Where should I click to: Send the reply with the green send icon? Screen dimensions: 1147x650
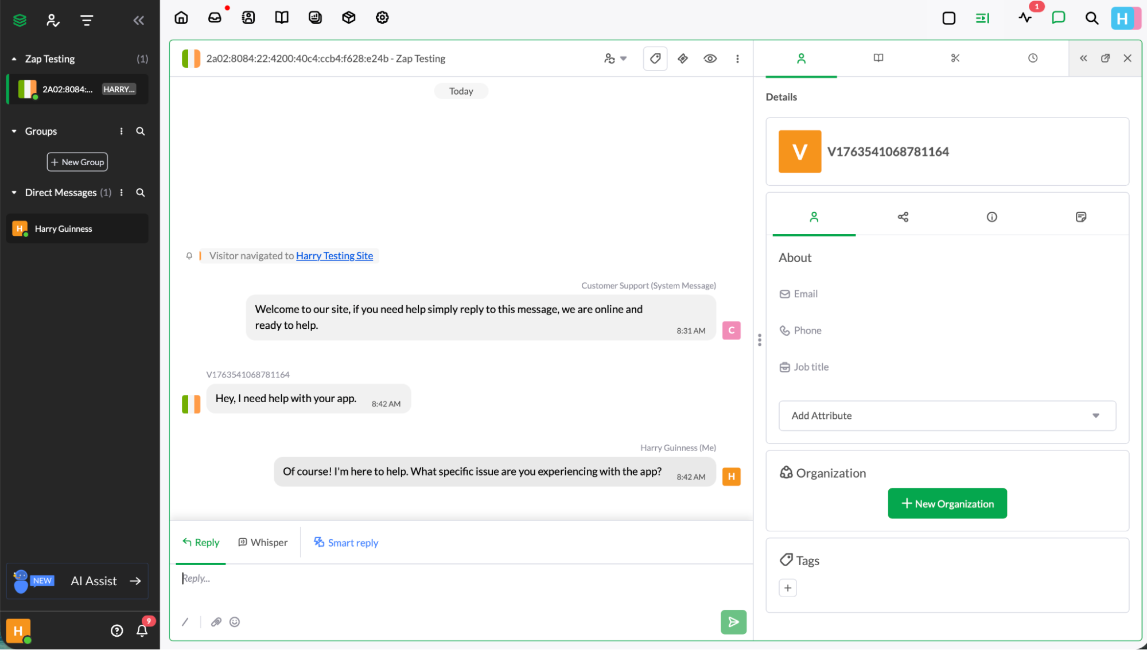click(733, 622)
